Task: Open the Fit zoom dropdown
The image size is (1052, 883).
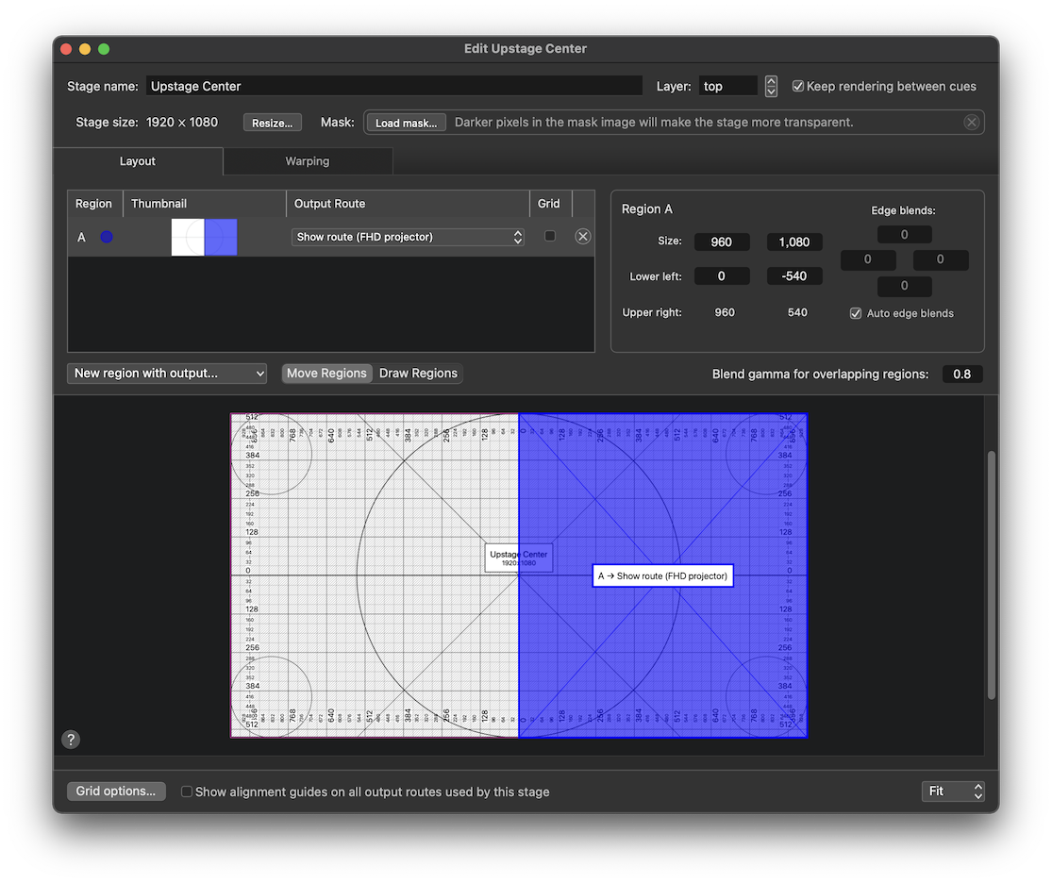Action: pyautogui.click(x=953, y=791)
